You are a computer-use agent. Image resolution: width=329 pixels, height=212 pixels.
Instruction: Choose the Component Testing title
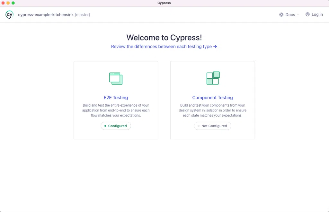click(x=212, y=98)
